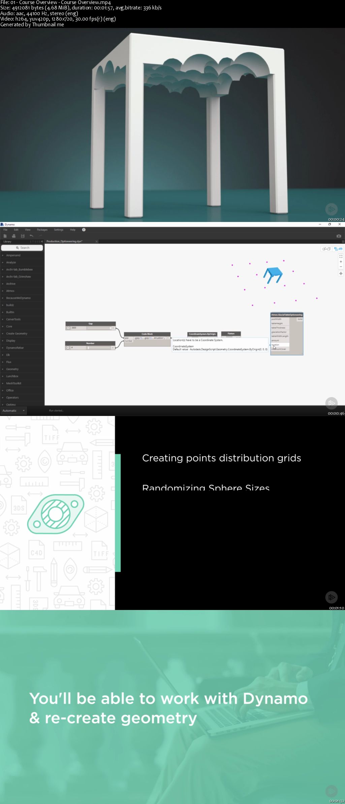Click the Dynamo app logo icon
Viewport: 345px width, 804px height.
pos(2,224)
